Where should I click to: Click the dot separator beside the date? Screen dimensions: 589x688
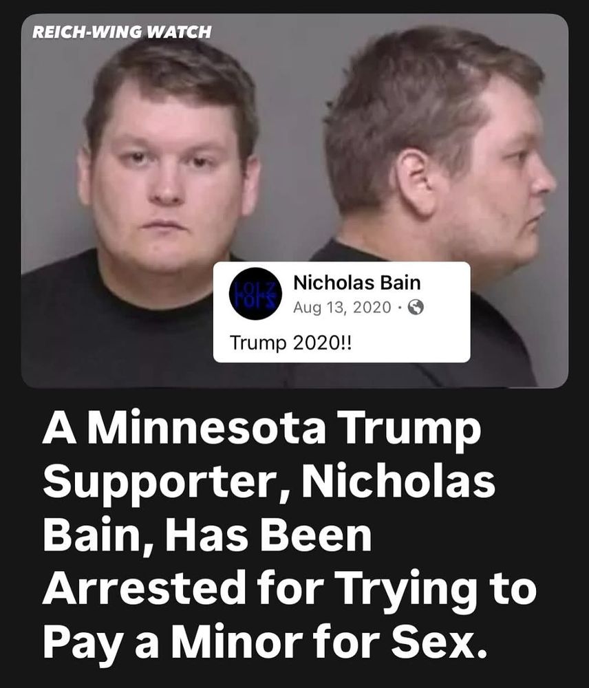(399, 308)
